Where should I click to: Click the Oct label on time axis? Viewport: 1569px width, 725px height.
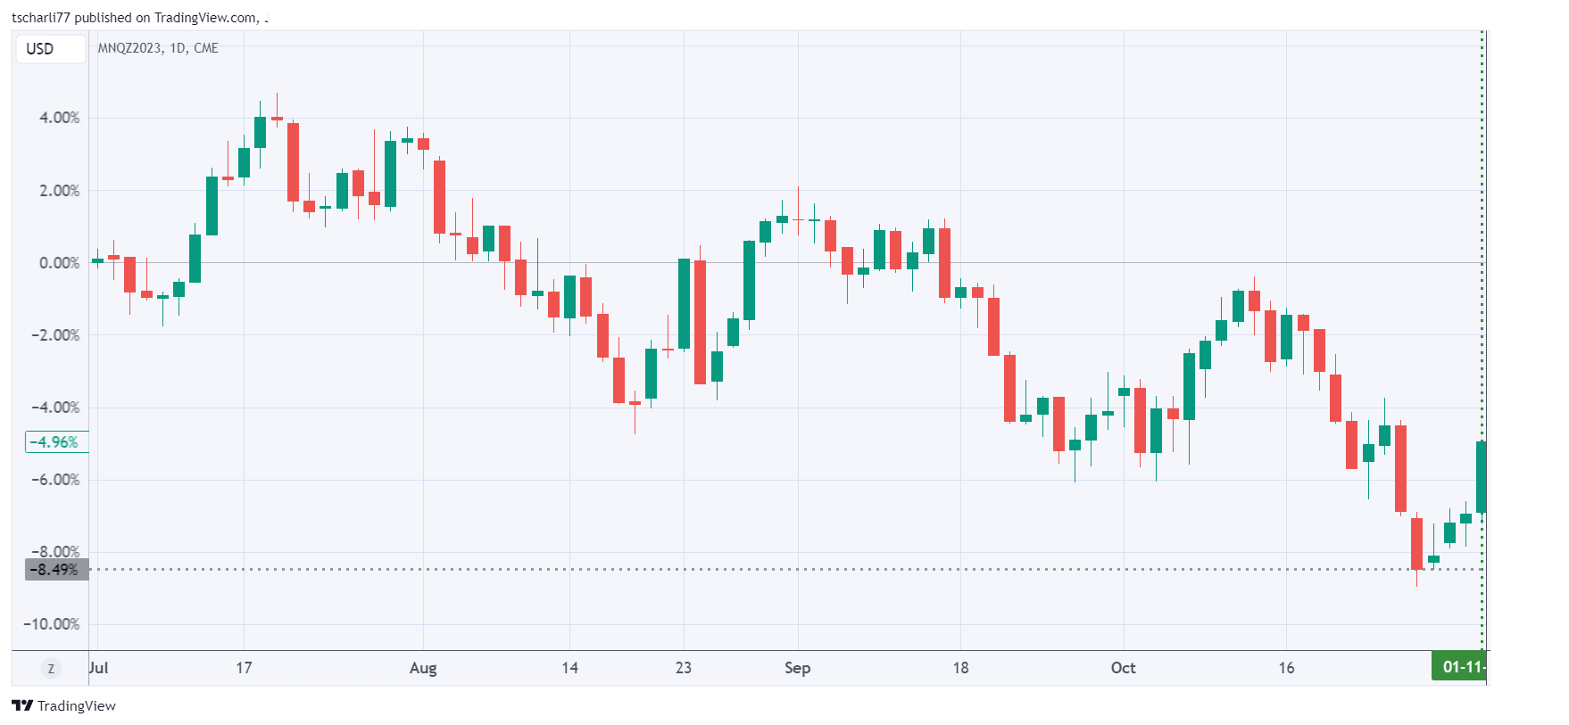[1123, 668]
